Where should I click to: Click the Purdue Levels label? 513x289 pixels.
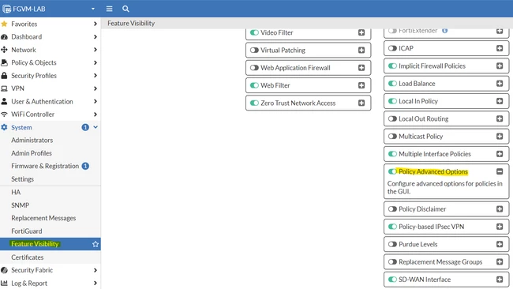pos(418,244)
